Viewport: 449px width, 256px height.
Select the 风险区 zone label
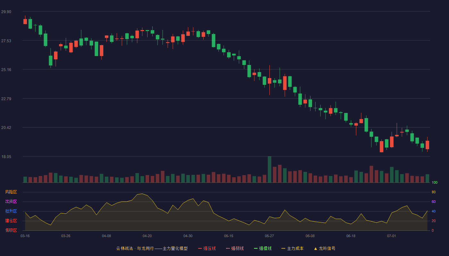coord(11,192)
